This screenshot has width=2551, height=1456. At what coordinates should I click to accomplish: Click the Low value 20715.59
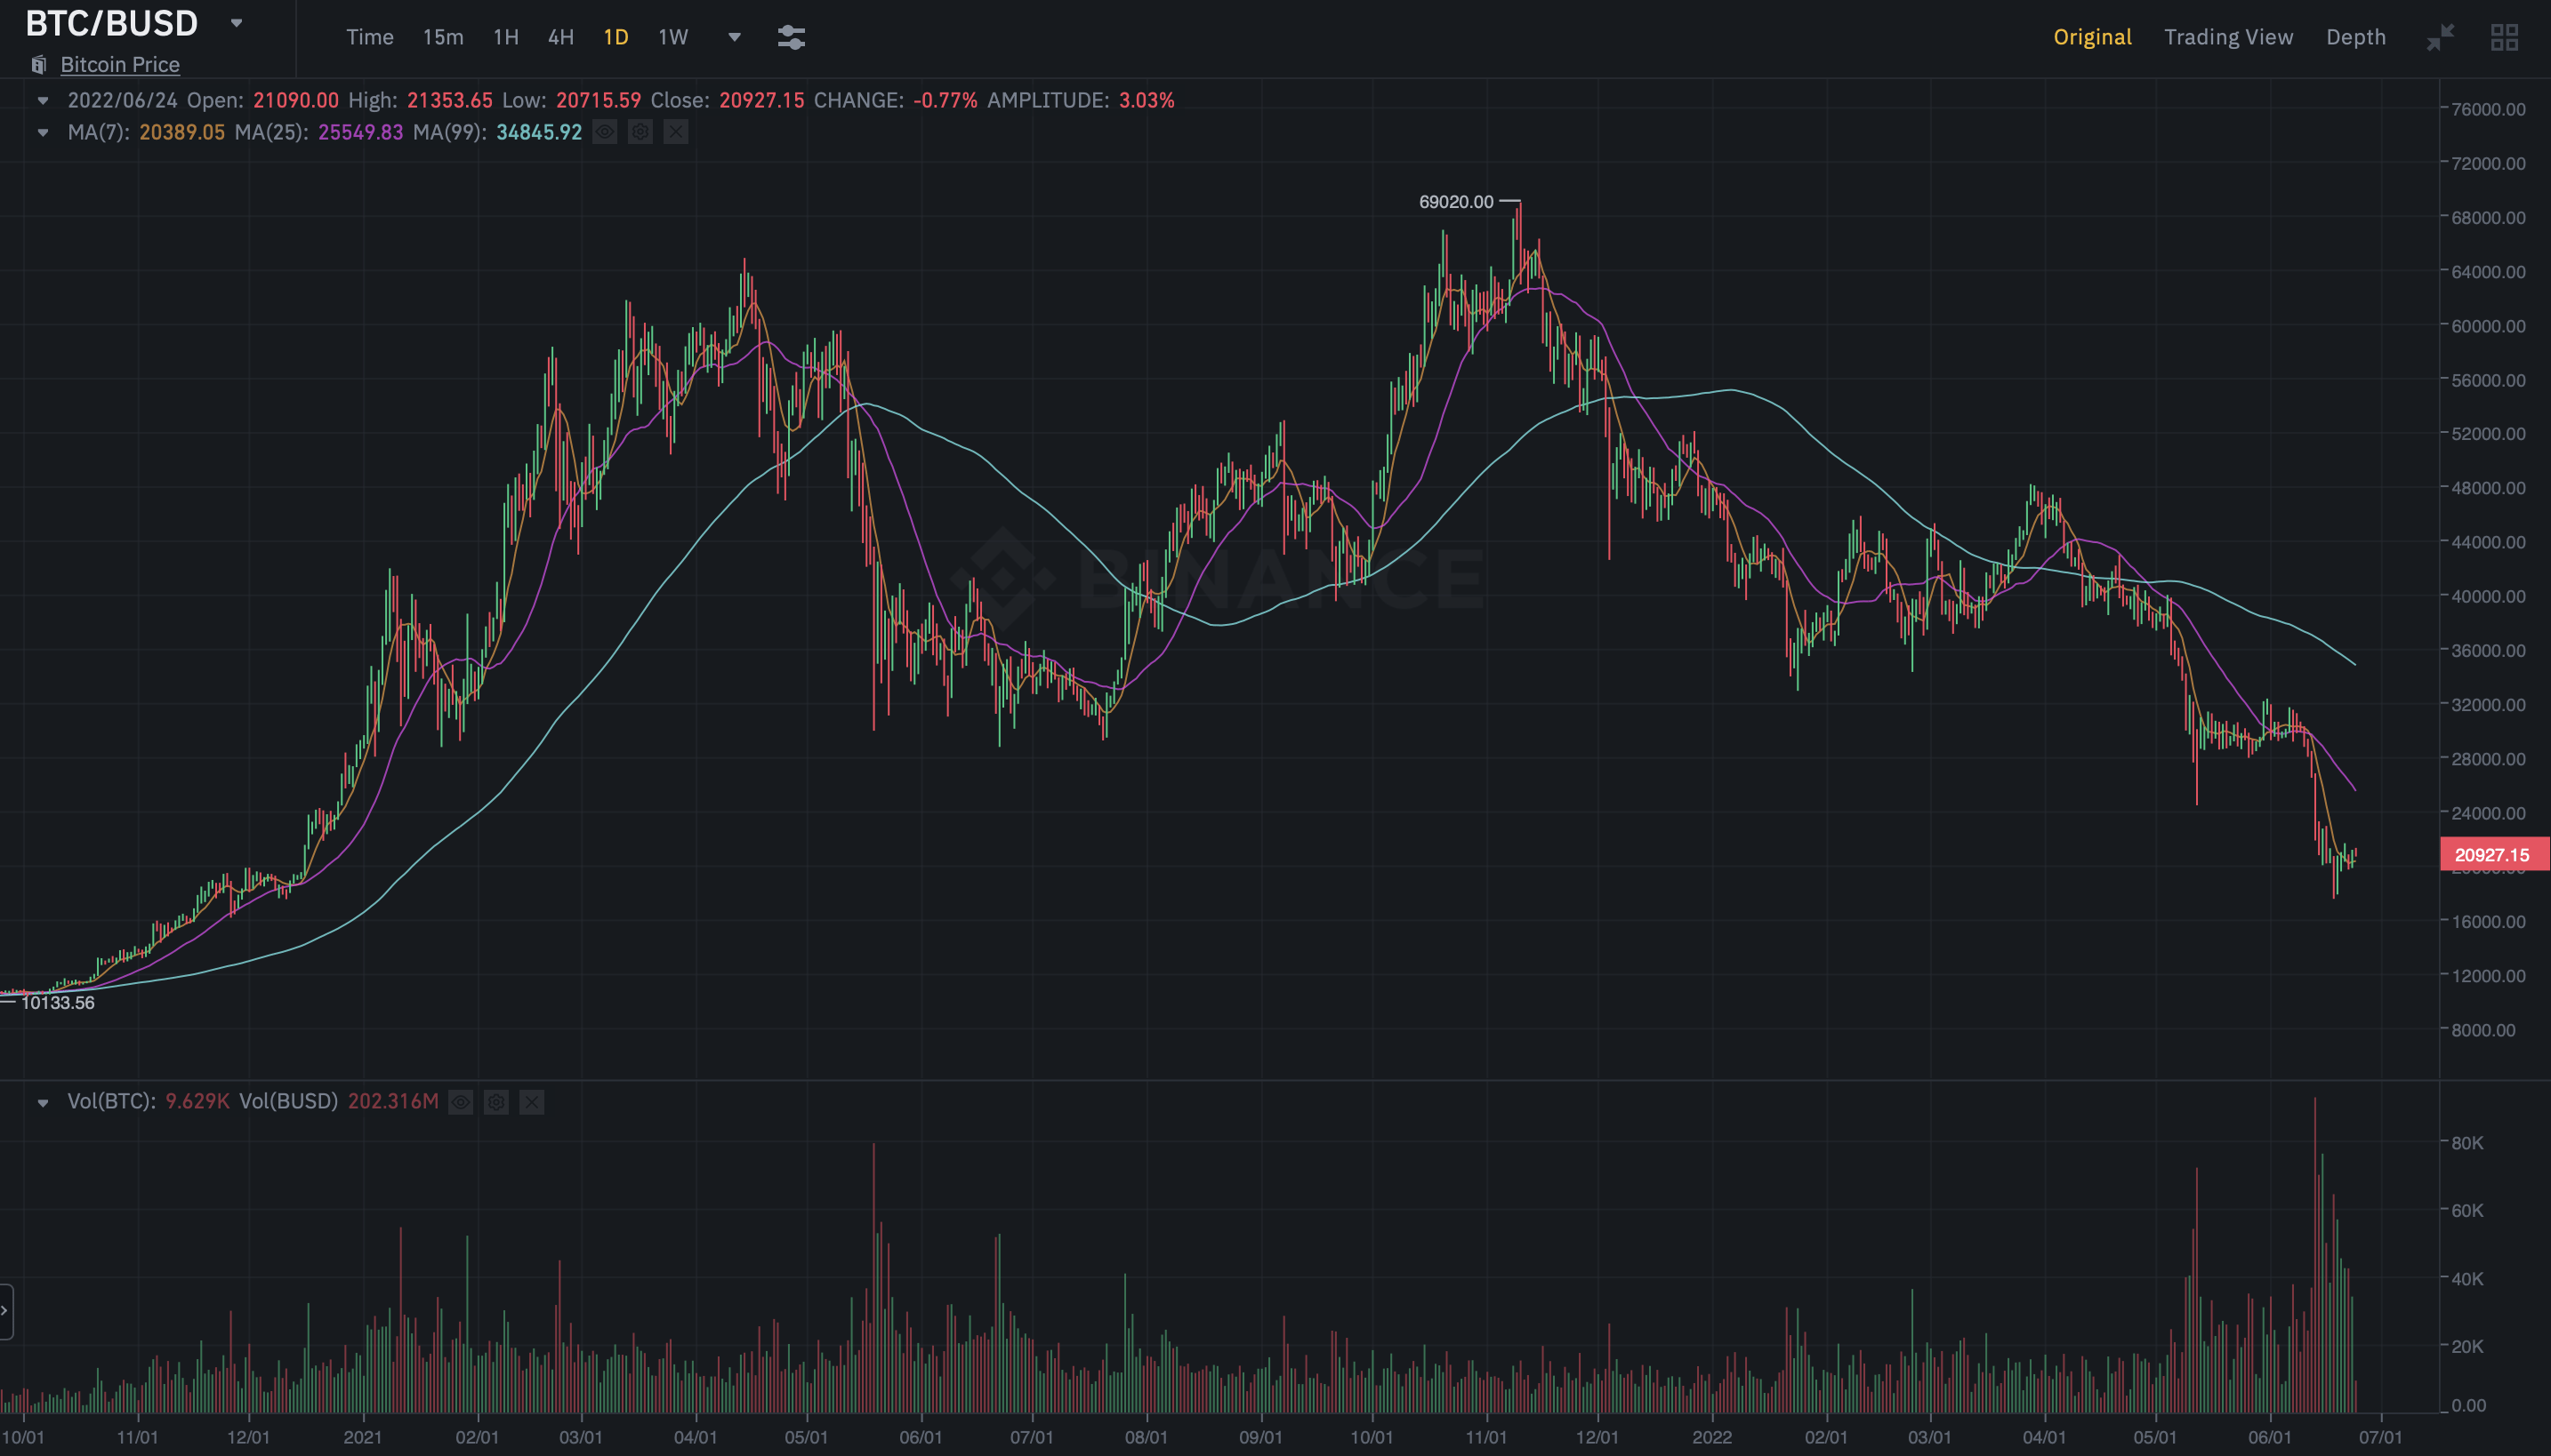coord(599,100)
